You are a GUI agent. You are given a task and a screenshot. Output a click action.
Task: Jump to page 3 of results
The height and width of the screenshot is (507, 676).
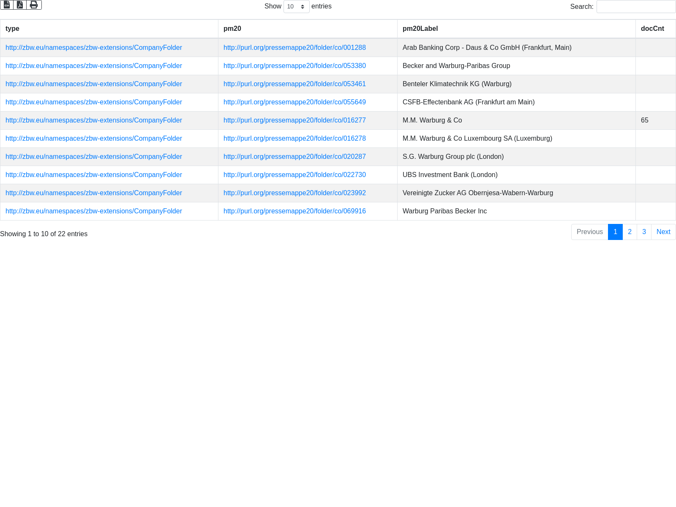pos(644,232)
